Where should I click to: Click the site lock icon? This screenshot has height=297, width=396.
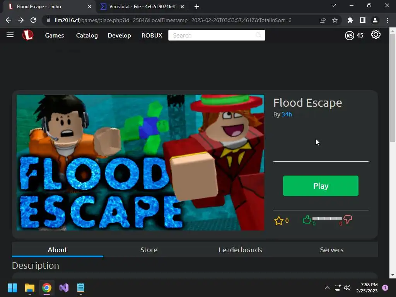click(x=48, y=20)
